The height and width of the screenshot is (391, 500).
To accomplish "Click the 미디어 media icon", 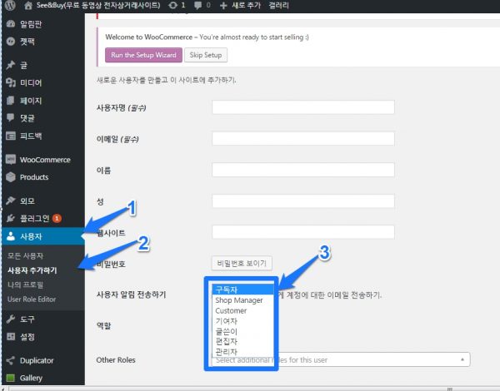I will [x=11, y=83].
